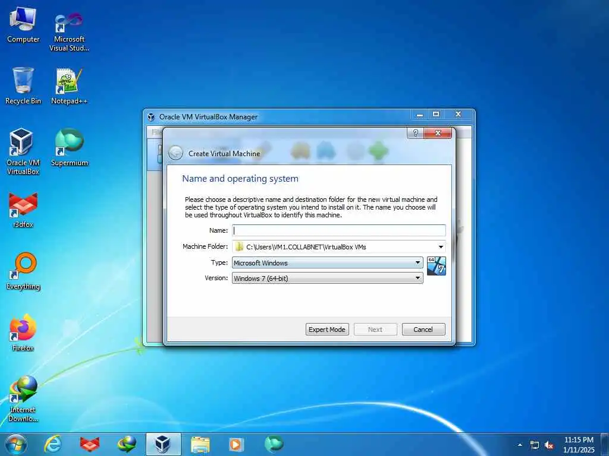The height and width of the screenshot is (456, 609).
Task: Select Internet Download Manager desktop shortcut
Action: [x=23, y=399]
